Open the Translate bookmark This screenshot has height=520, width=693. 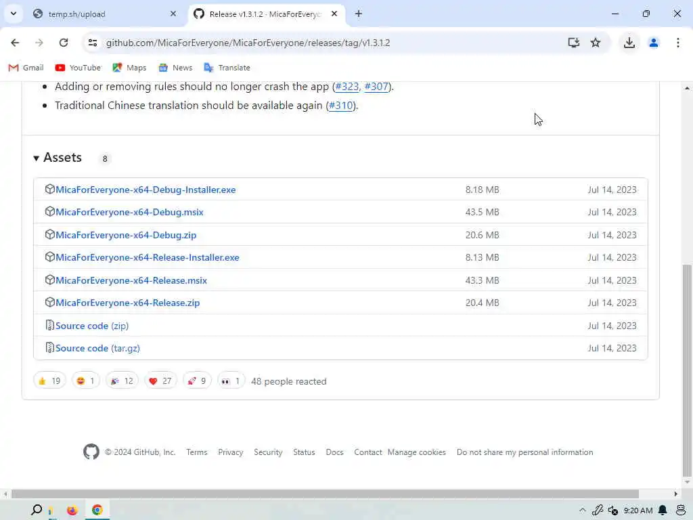[227, 68]
